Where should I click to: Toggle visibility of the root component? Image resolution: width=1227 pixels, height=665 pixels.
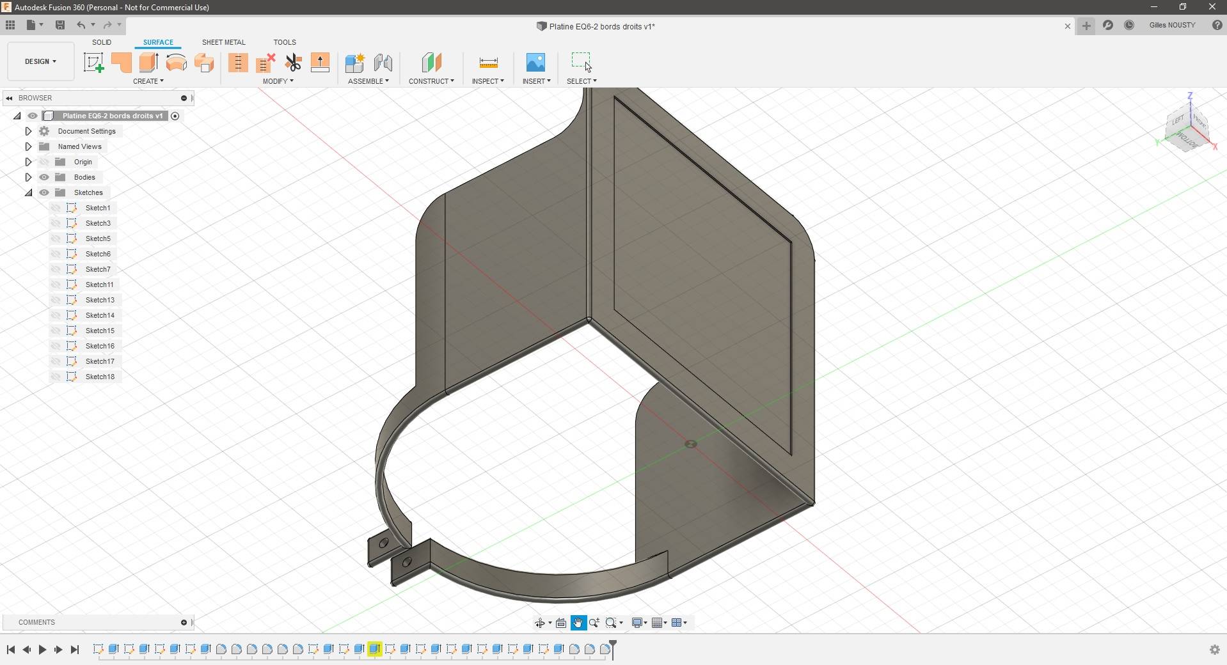(33, 116)
